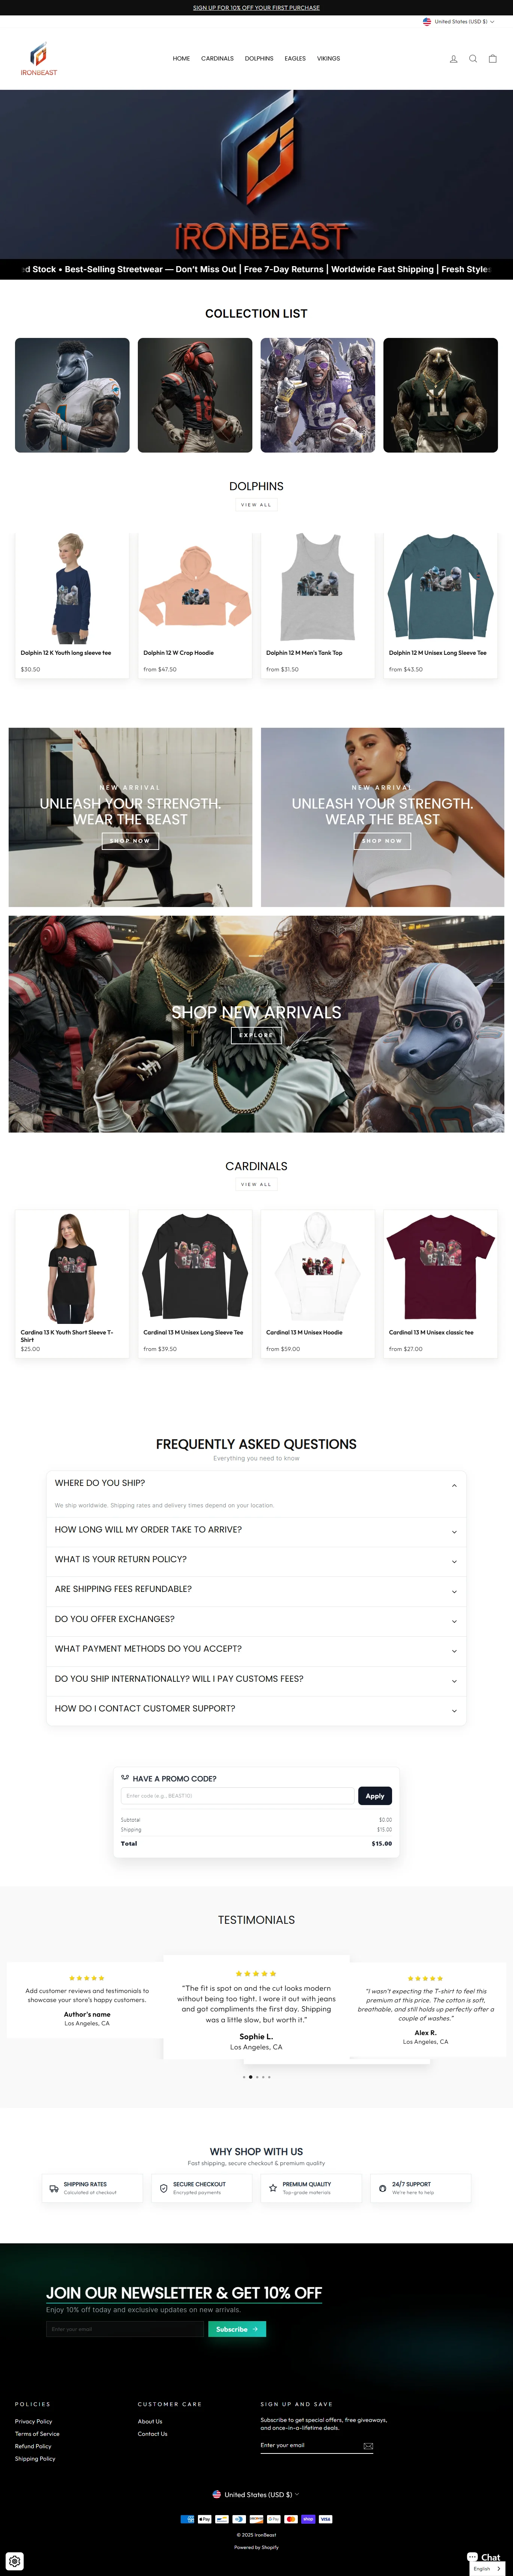This screenshot has width=513, height=2576.
Task: Apply the promo code
Action: [375, 1796]
